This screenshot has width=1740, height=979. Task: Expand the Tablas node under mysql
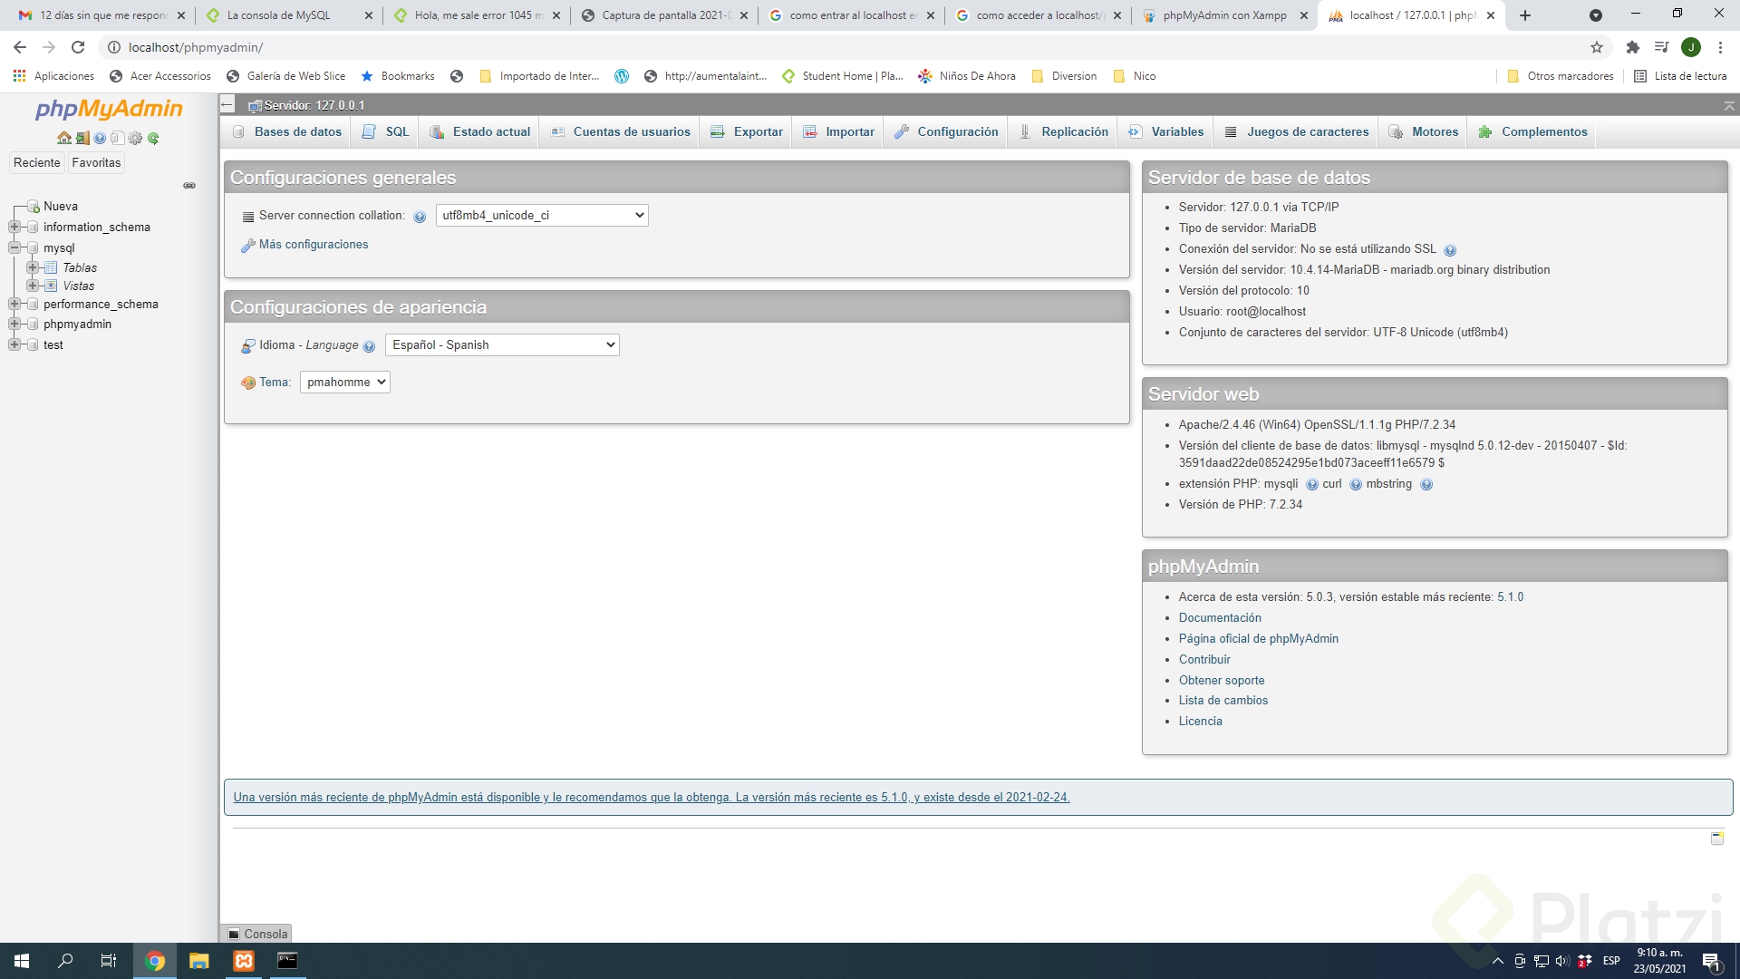(x=33, y=267)
